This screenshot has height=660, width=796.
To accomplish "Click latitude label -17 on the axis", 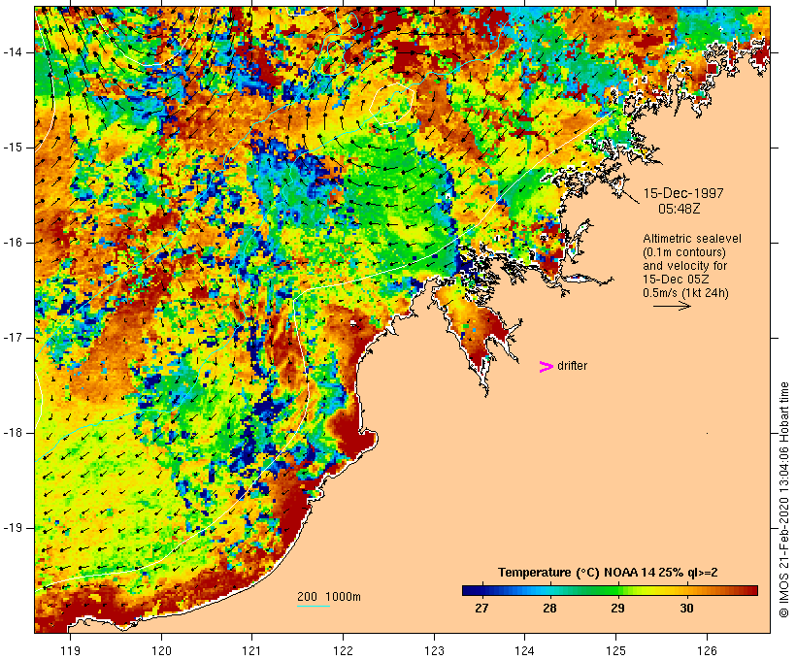I will coord(16,338).
